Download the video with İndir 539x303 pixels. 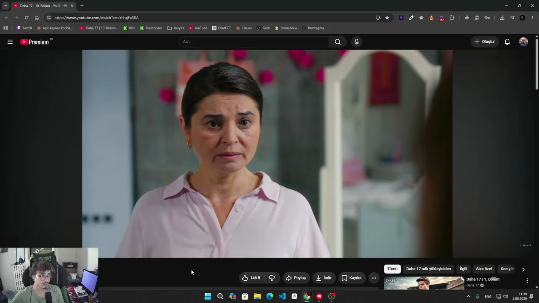click(x=324, y=278)
